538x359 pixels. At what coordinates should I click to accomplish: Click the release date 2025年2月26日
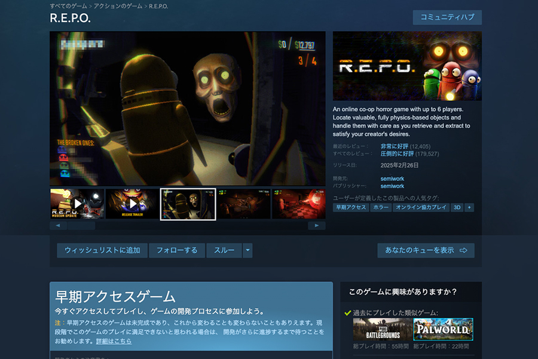click(399, 165)
